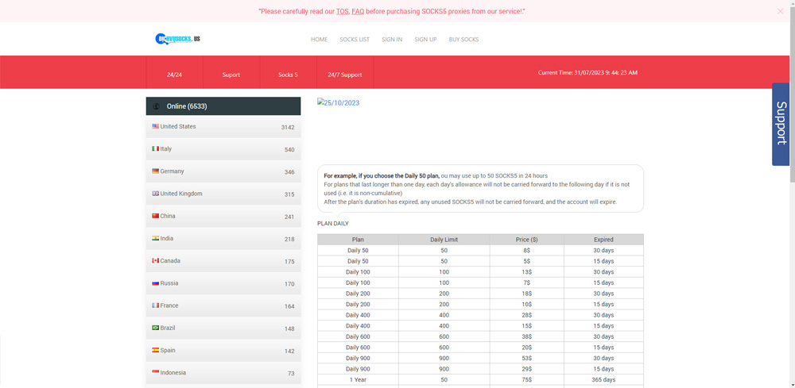Open the BUY SOCKS page
Viewport: 795px width, 388px height.
463,39
